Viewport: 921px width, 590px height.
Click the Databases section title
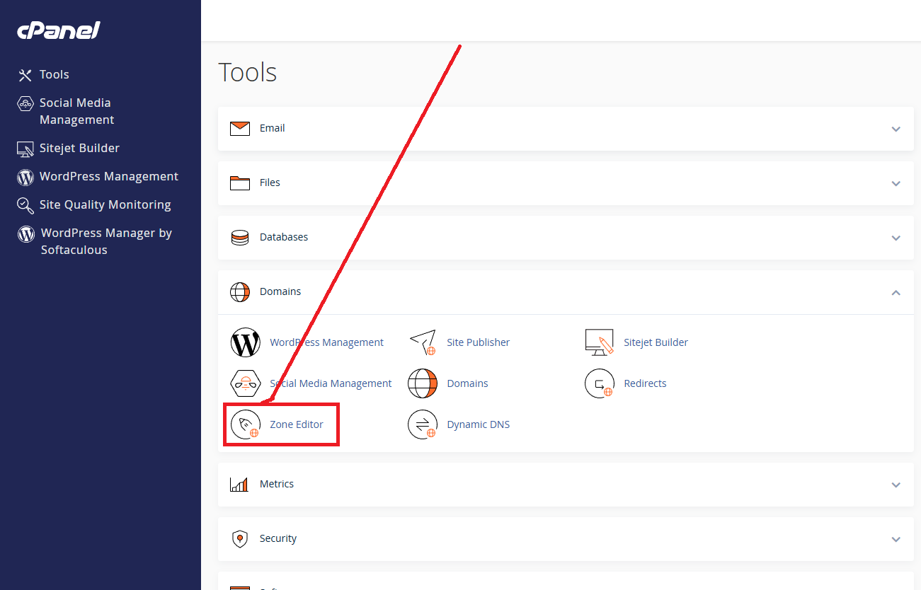click(x=284, y=238)
